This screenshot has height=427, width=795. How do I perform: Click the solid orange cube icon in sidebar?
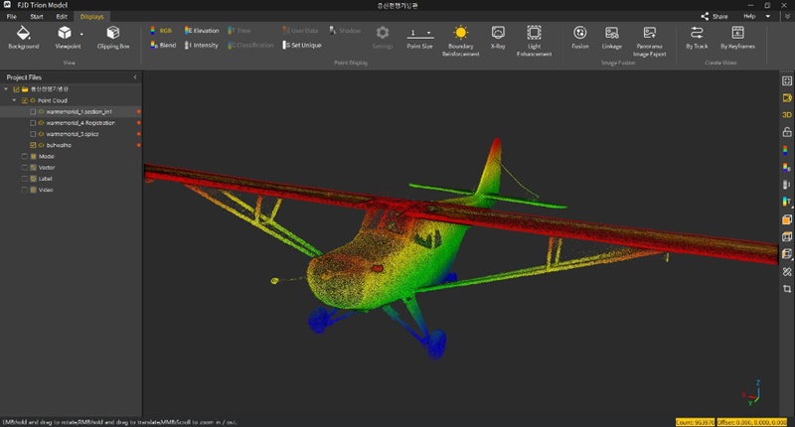click(x=787, y=219)
